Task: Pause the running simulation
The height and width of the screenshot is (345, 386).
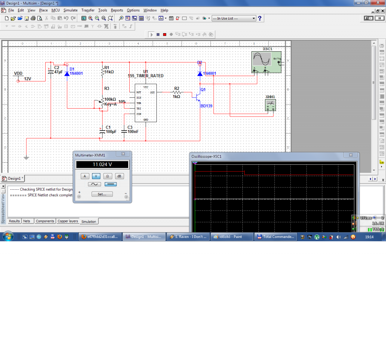Action: (x=158, y=34)
